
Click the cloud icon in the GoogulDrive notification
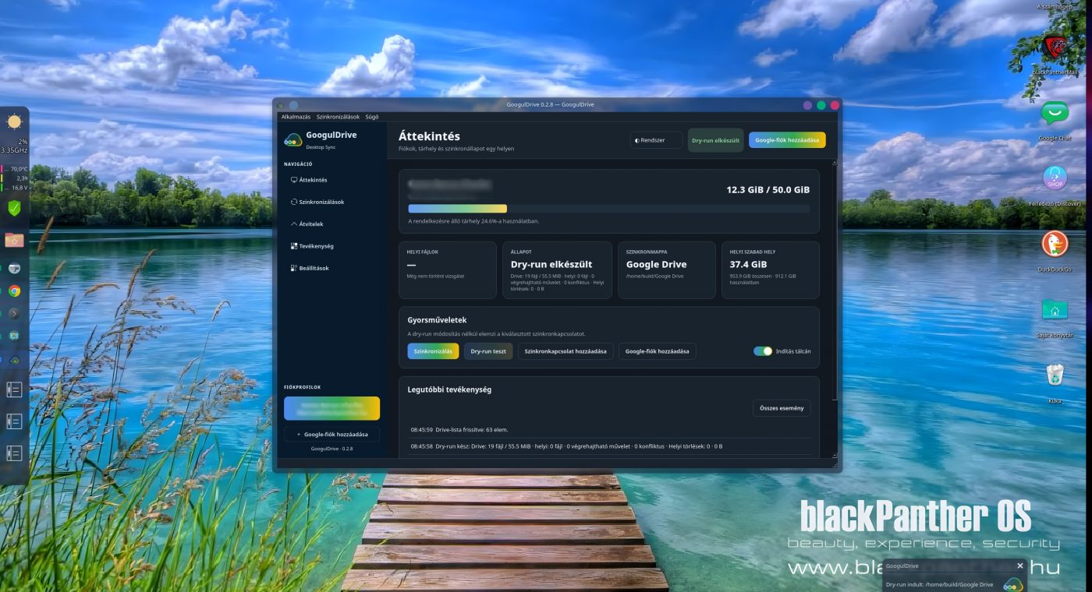tap(1012, 584)
